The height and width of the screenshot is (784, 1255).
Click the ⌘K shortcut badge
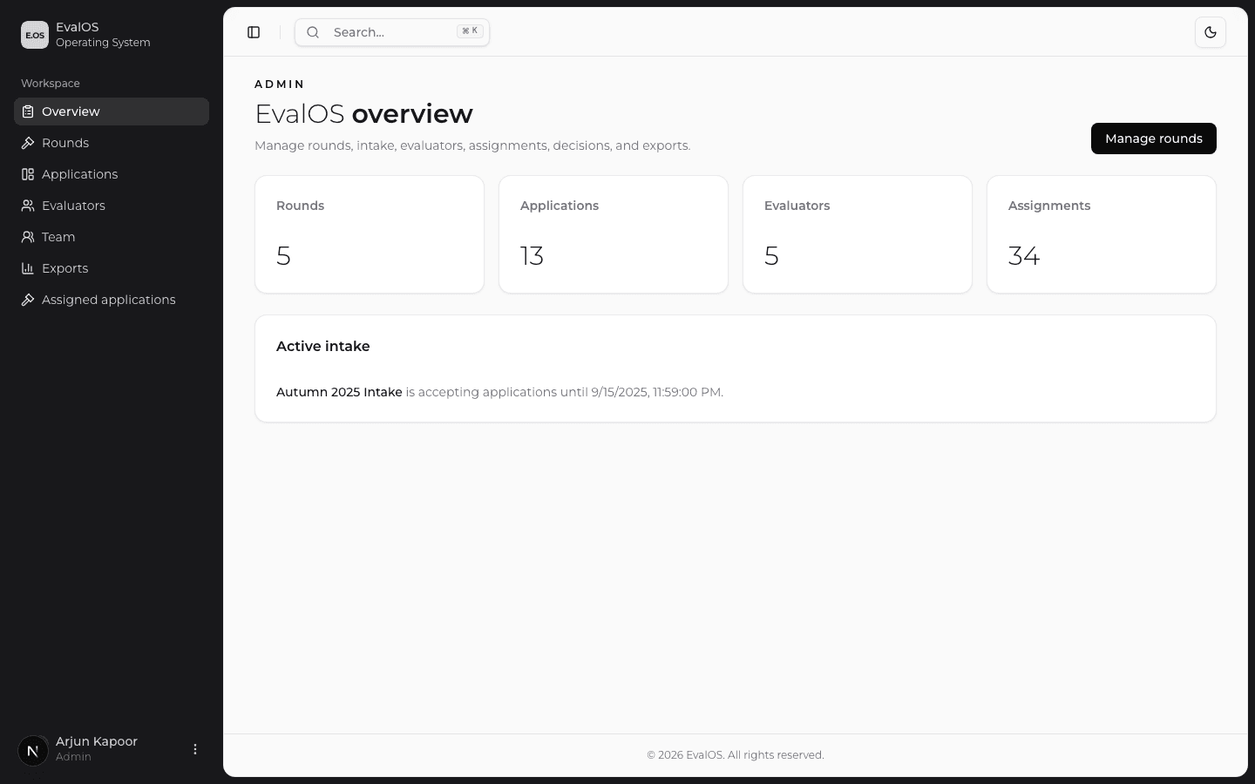pyautogui.click(x=470, y=31)
